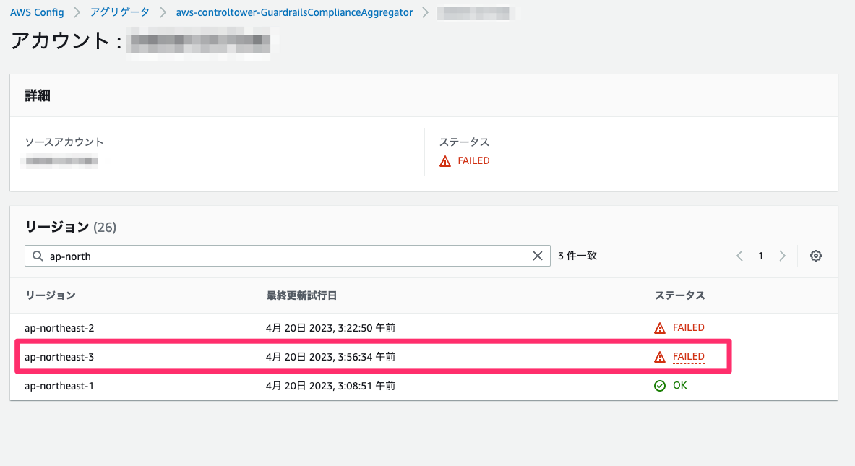Go to the previous page of regions
Screen dimensions: 855x466
[x=740, y=256]
